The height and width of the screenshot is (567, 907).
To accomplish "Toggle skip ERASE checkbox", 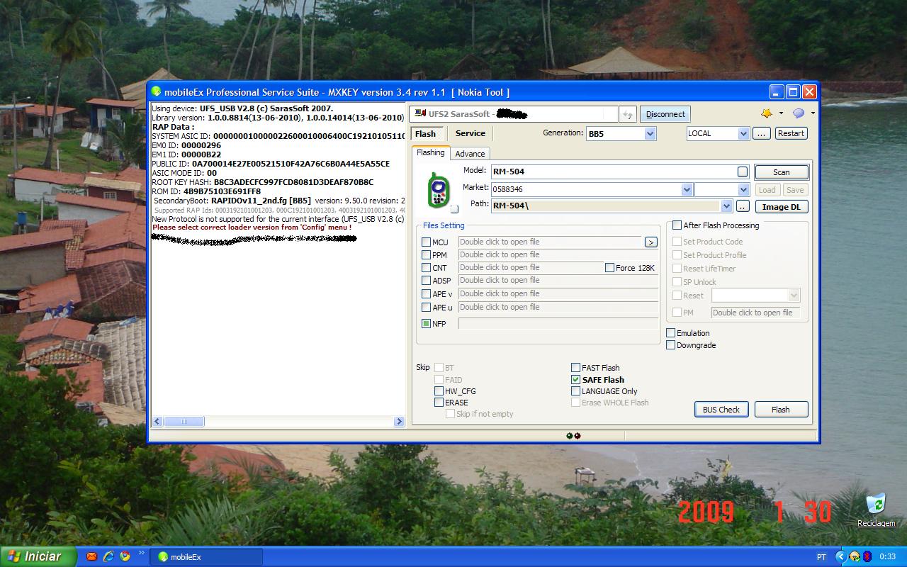I will click(x=439, y=403).
